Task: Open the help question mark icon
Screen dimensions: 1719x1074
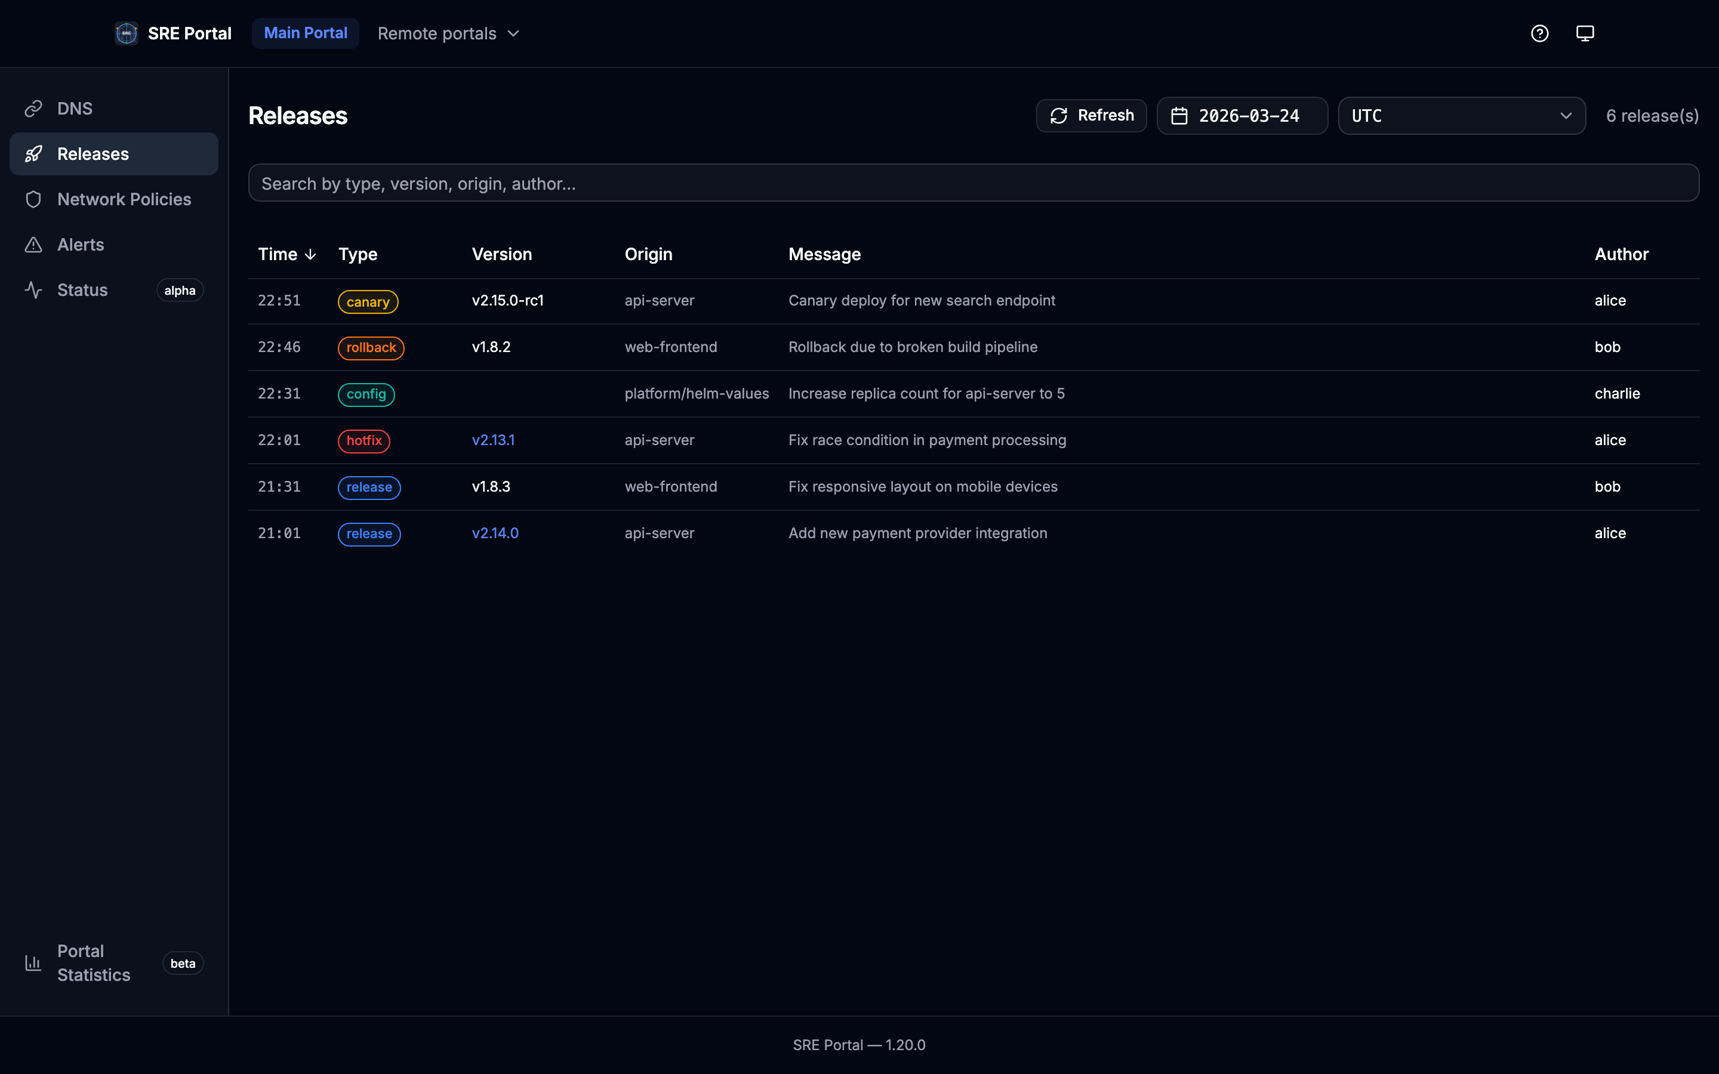Action: pos(1539,33)
